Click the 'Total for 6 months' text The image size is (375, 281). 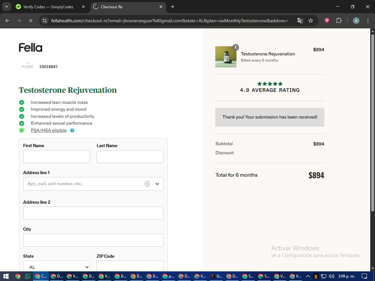tap(236, 175)
